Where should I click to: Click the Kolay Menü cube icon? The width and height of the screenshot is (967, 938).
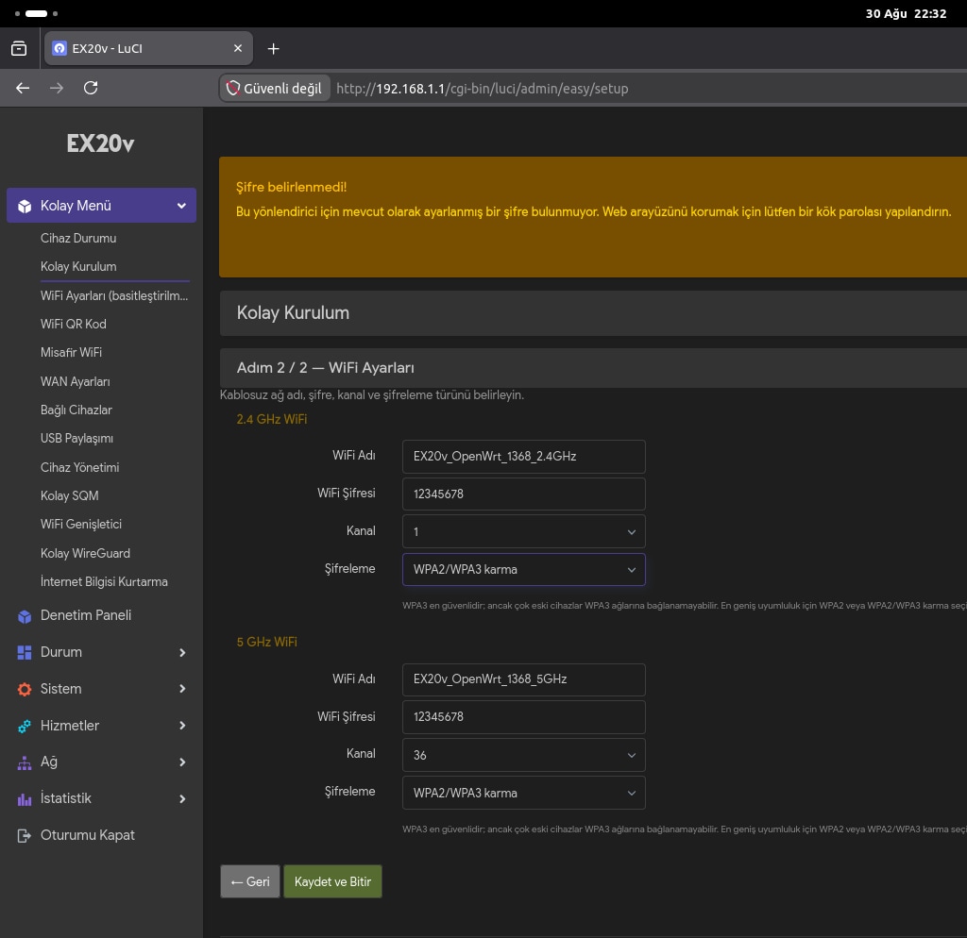(x=25, y=206)
